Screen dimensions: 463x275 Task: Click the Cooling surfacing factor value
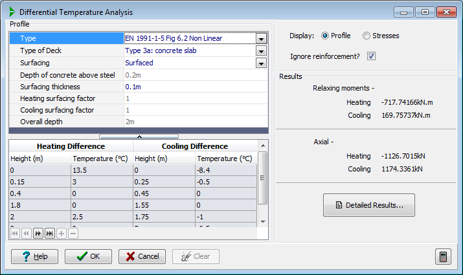[x=196, y=110]
